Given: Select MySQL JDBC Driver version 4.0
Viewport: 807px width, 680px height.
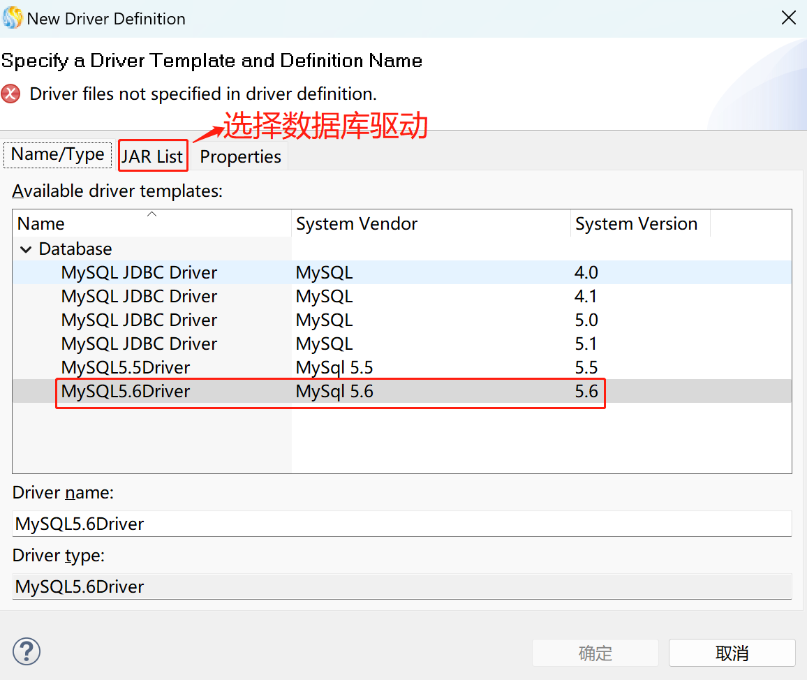Looking at the screenshot, I should (139, 273).
